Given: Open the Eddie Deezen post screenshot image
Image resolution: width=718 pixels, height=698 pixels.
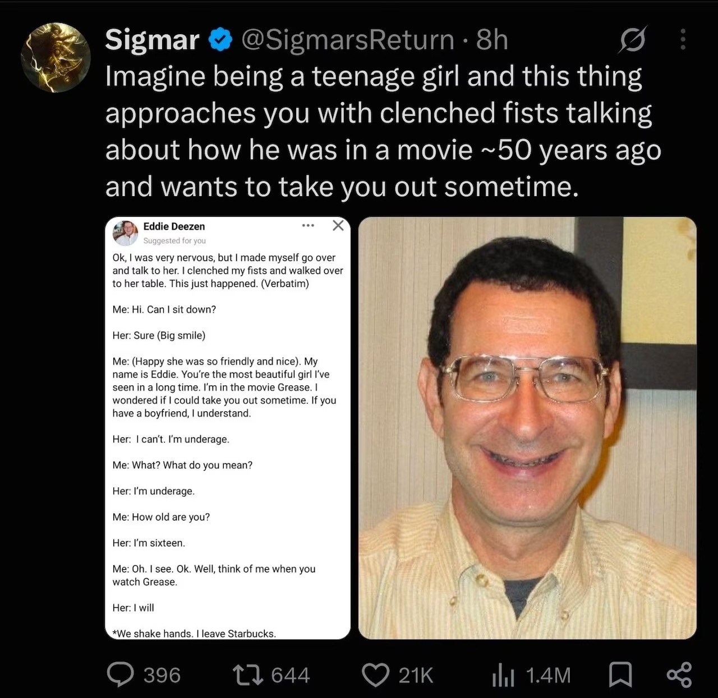Looking at the screenshot, I should point(228,428).
